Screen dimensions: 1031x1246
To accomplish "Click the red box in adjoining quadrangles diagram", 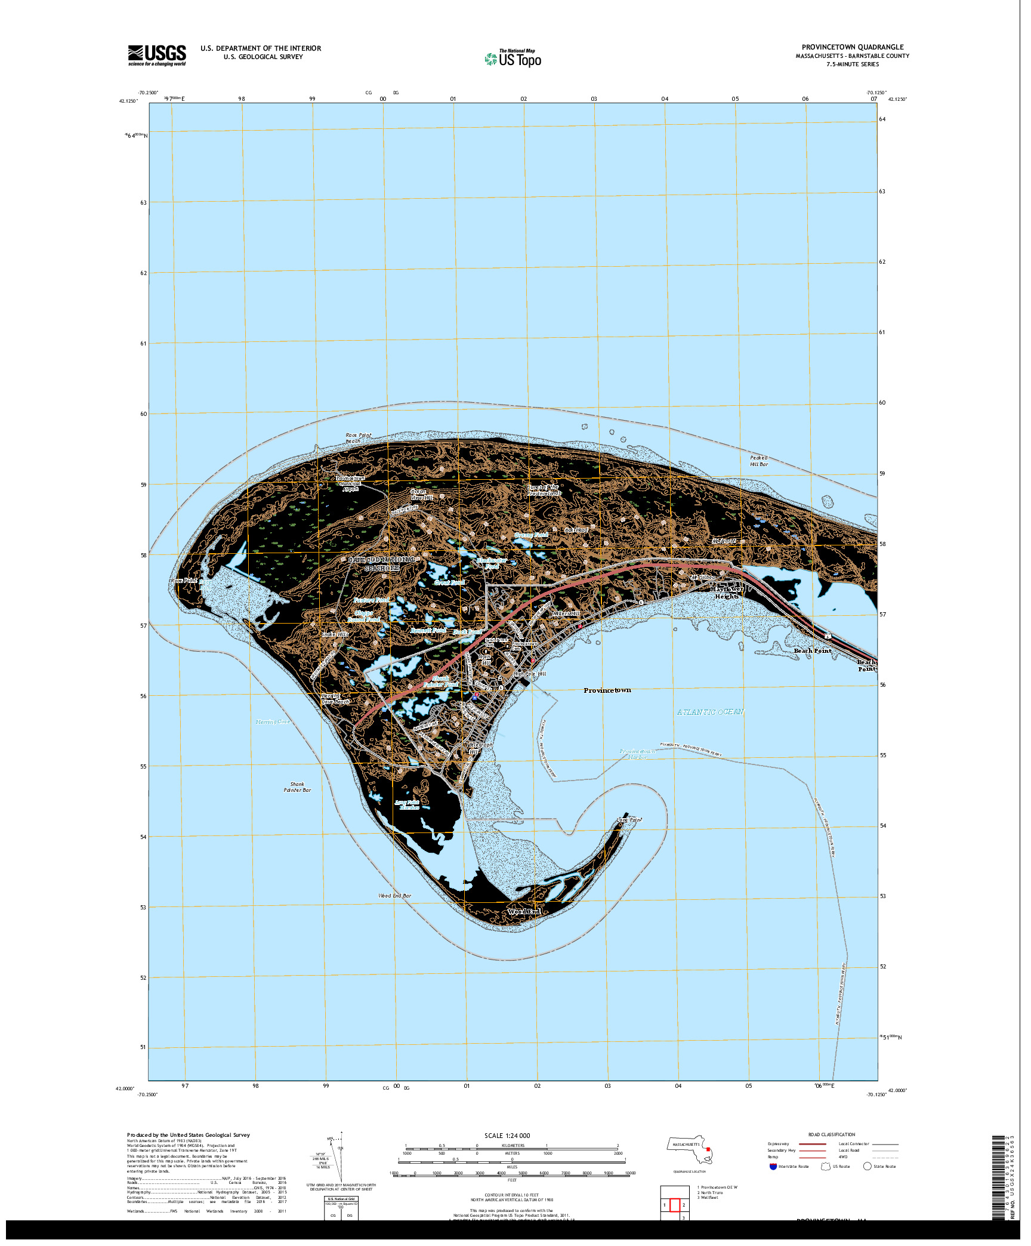I will pyautogui.click(x=675, y=1205).
